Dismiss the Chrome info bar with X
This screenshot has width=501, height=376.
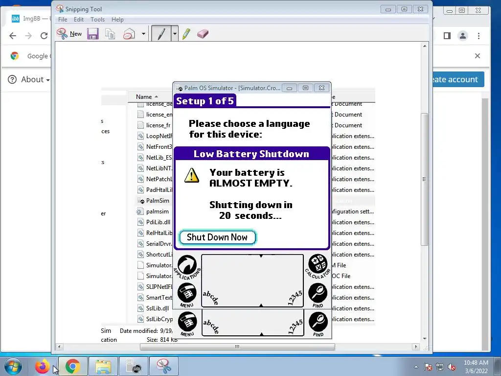[x=478, y=56]
